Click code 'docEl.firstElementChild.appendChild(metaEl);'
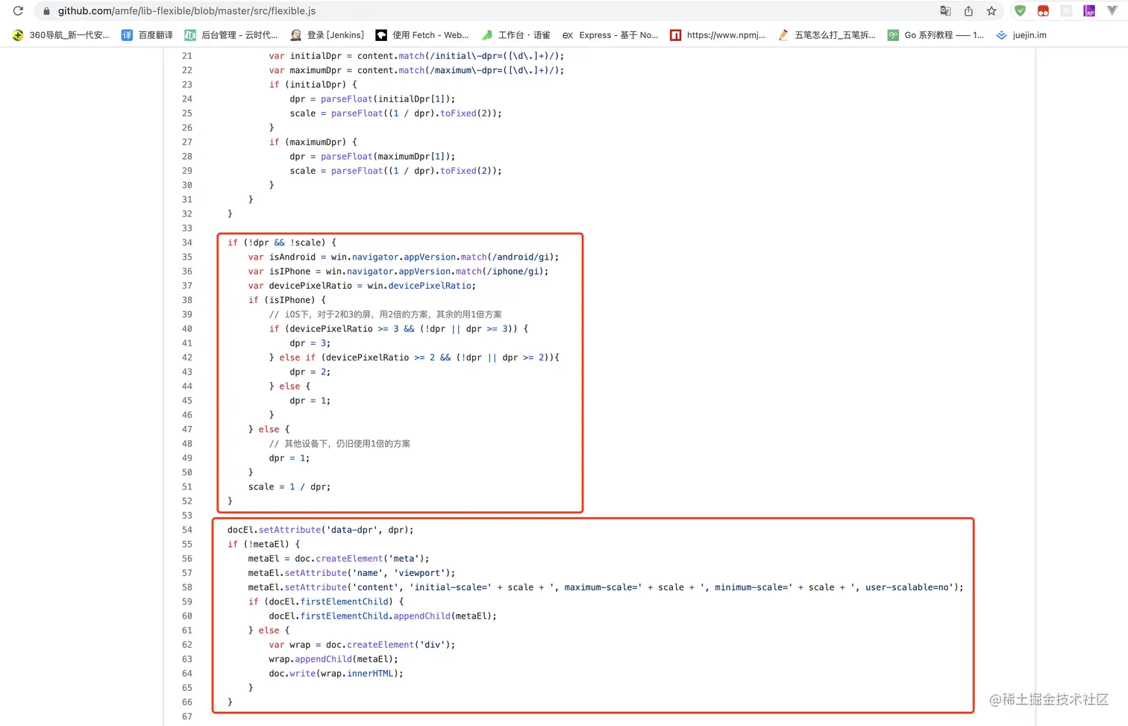 coord(383,616)
